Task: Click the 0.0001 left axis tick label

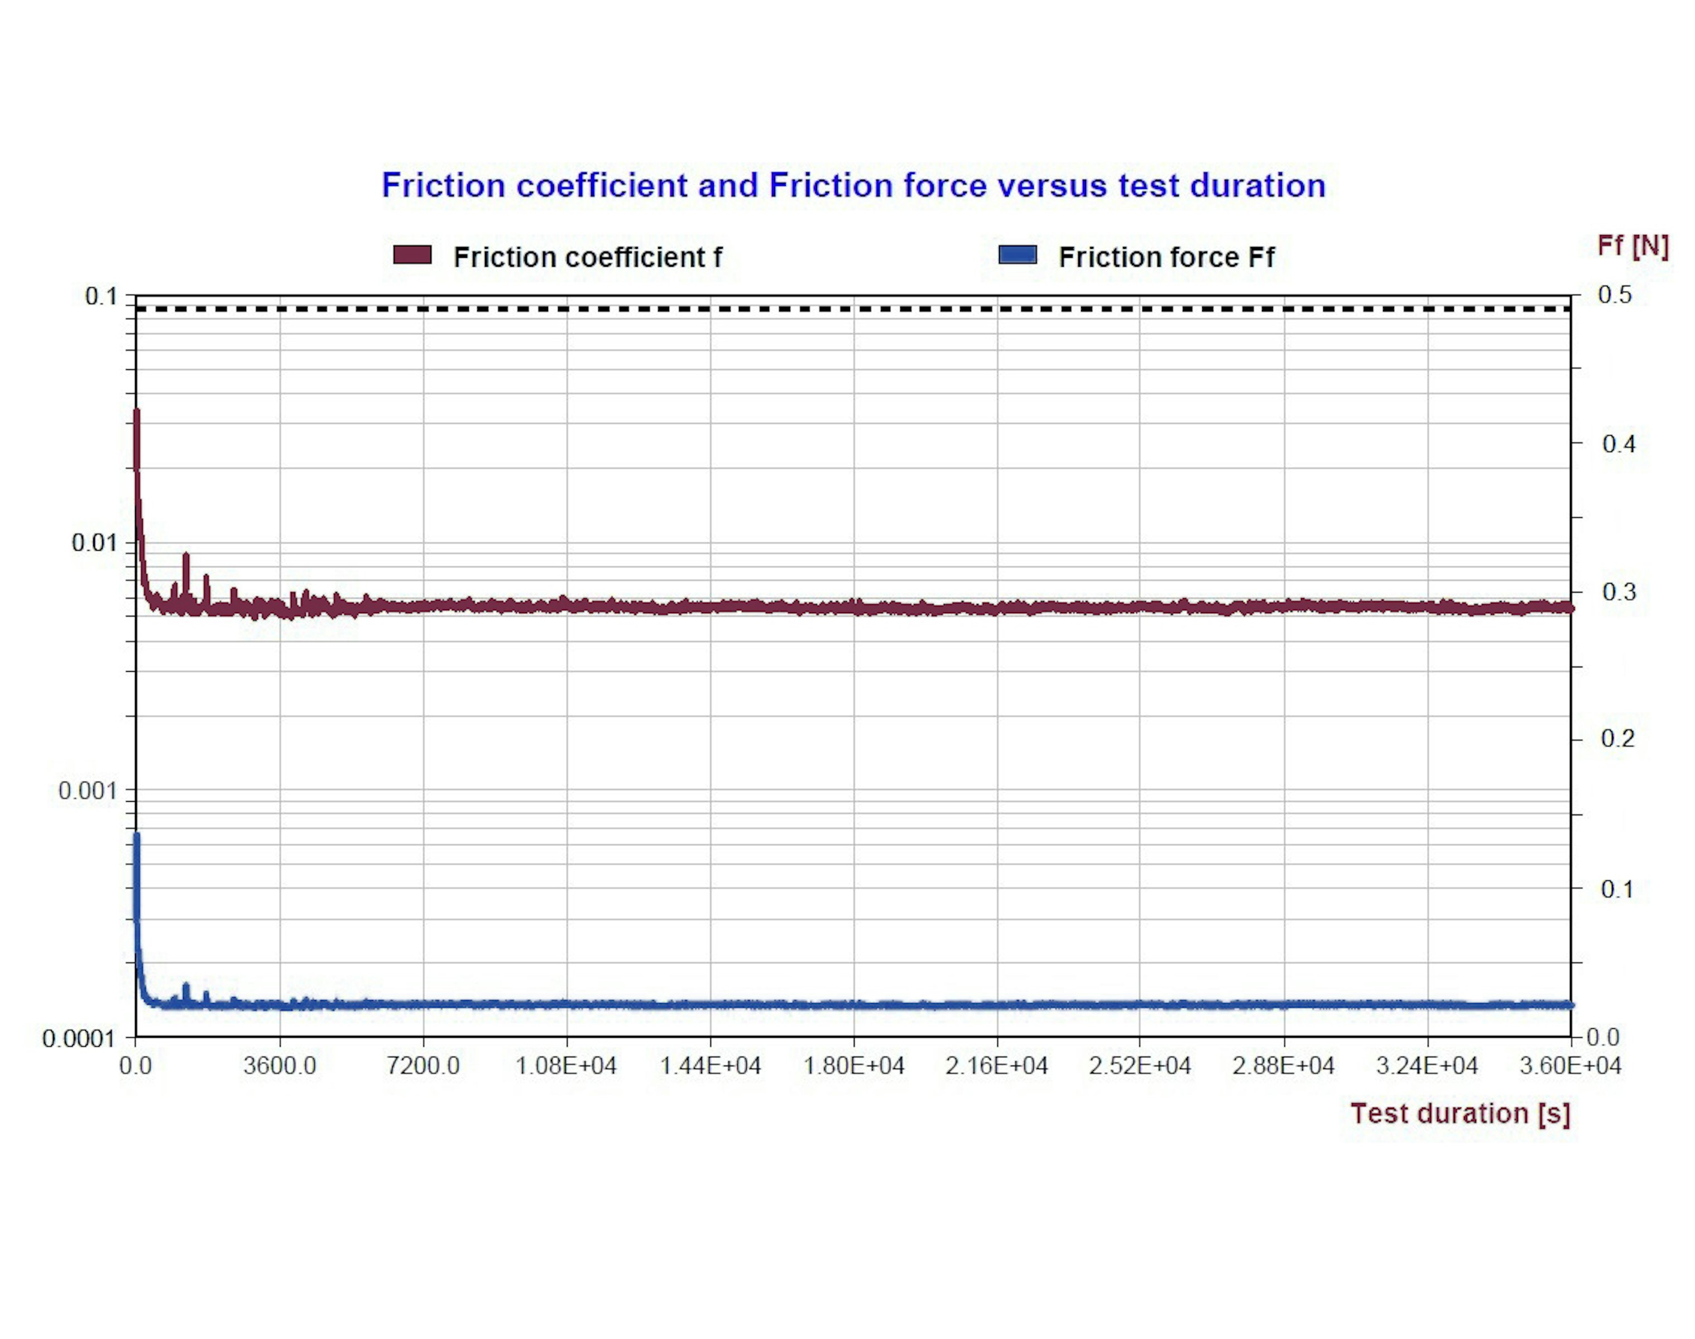Action: pos(79,1039)
